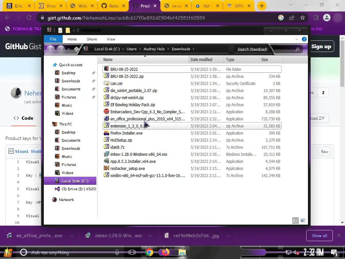Select the ida68.7z archive icon
The height and width of the screenshot is (259, 345).
click(x=106, y=147)
